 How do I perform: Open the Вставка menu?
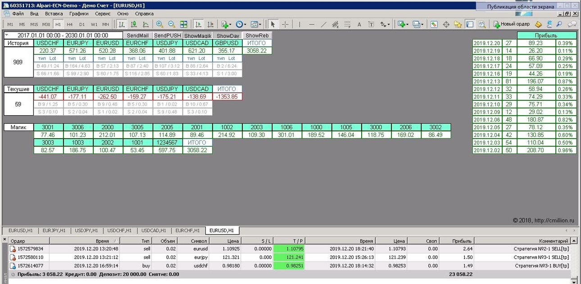54,14
